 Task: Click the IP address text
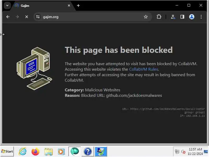point(192,116)
